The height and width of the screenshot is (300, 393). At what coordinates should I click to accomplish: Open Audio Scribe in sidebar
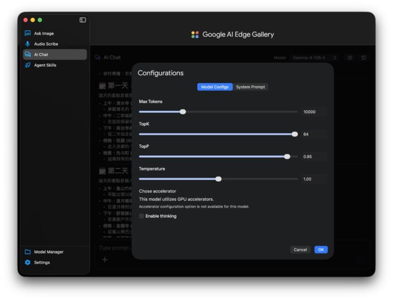(x=55, y=44)
